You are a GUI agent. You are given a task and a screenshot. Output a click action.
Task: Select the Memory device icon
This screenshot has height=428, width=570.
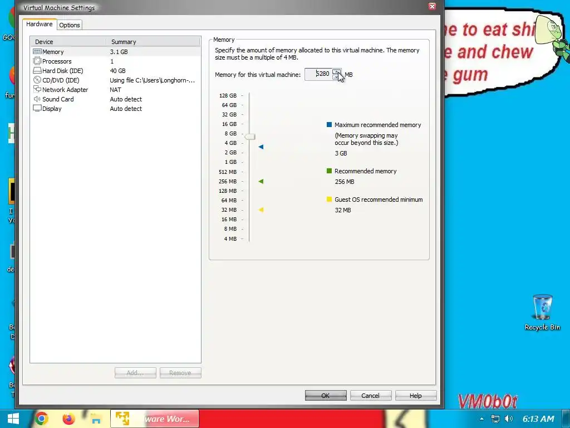click(37, 52)
